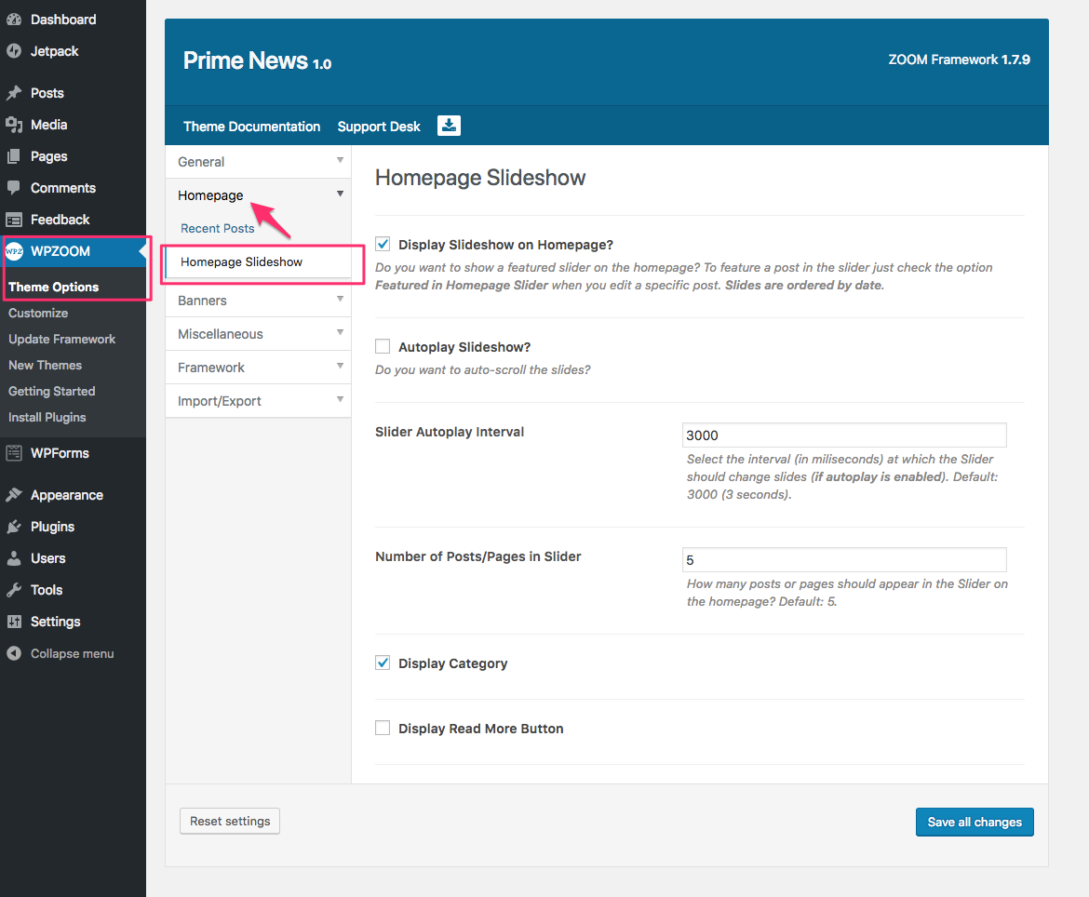This screenshot has height=897, width=1089.
Task: Enable the Autoplay Slideshow checkbox
Action: point(383,347)
